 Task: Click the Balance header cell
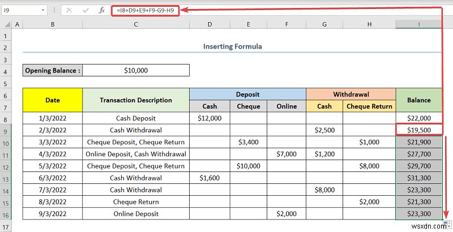(418, 100)
